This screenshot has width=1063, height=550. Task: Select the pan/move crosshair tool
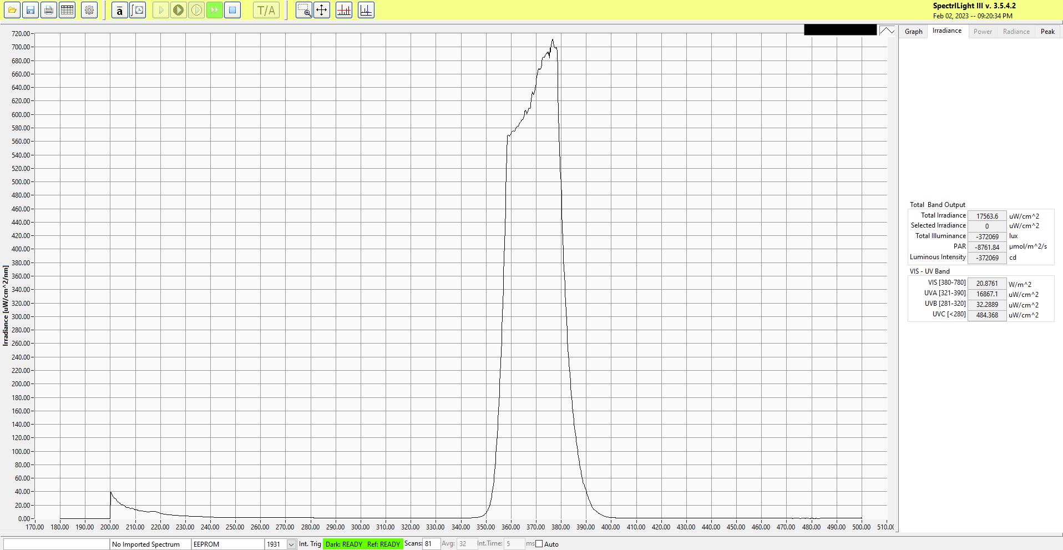[322, 10]
